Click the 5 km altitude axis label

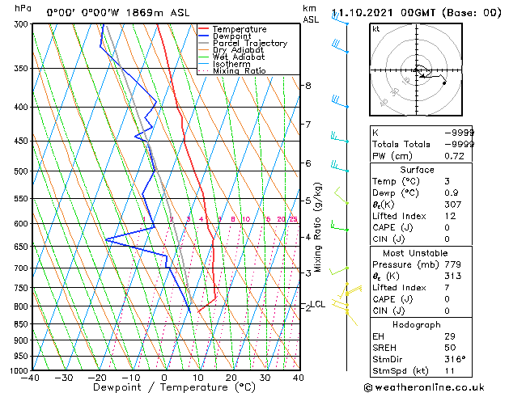[x=308, y=201]
